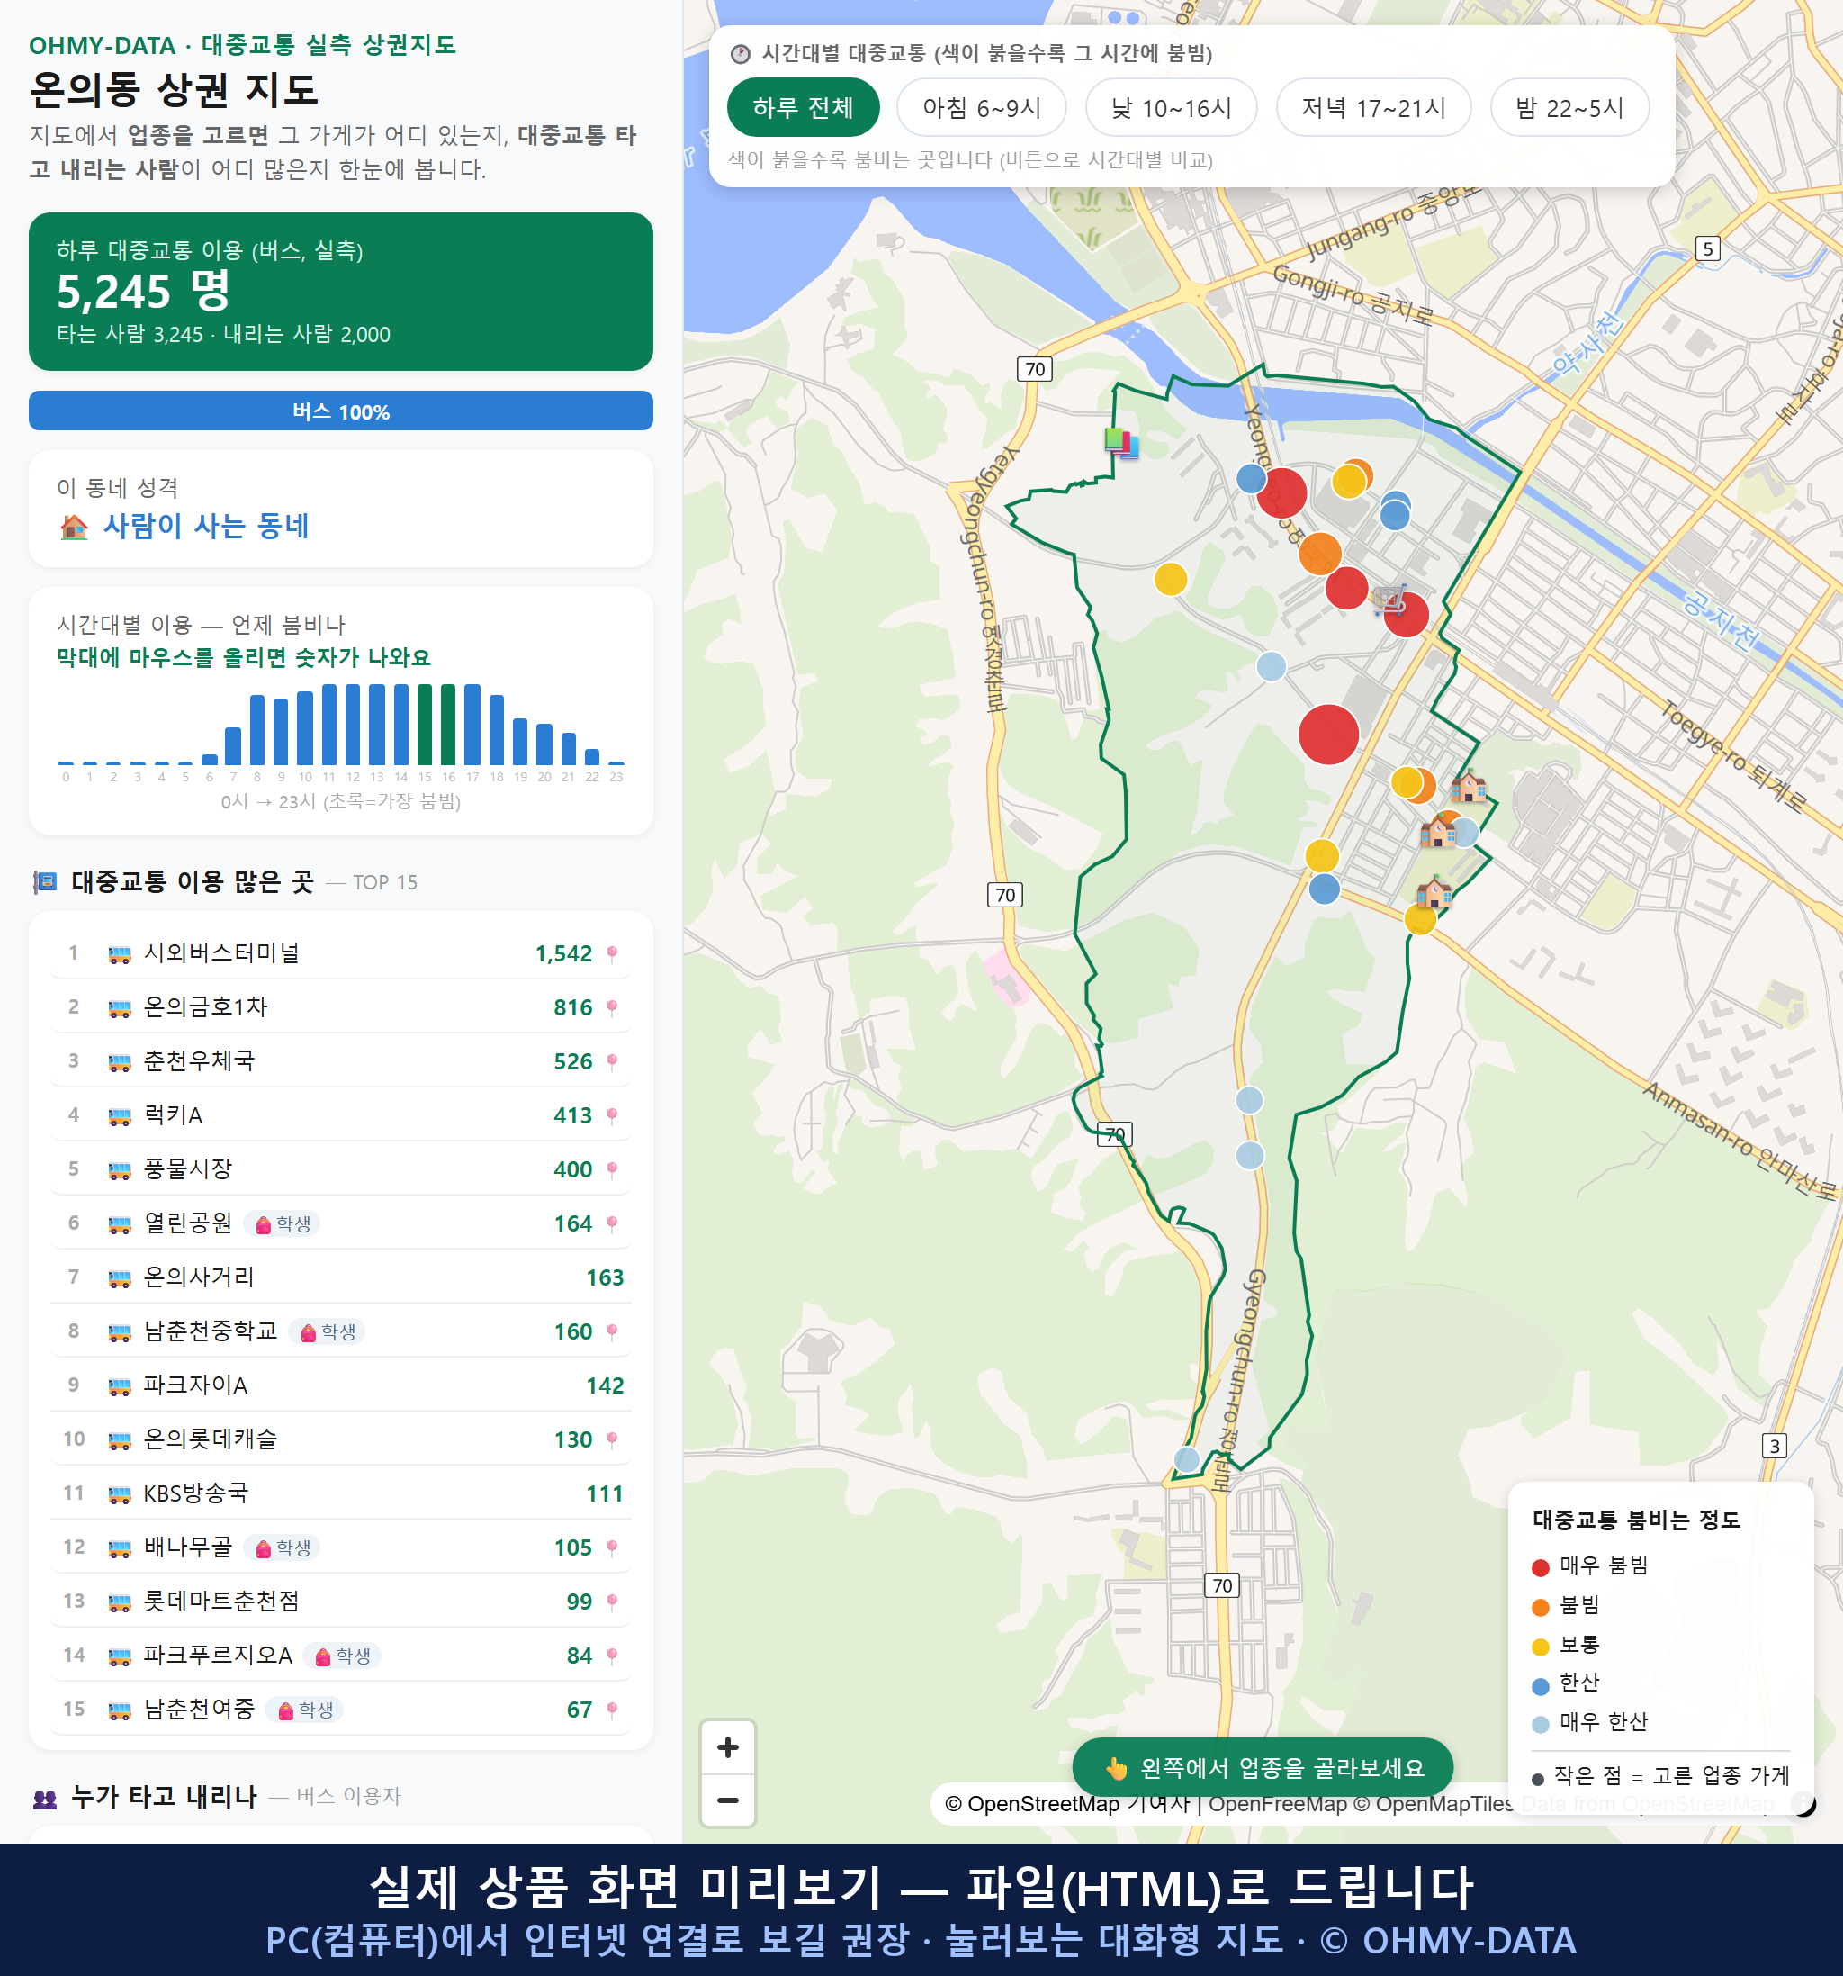This screenshot has width=1843, height=1976.
Task: Click the green hour-15 bar in chart
Action: tap(424, 724)
